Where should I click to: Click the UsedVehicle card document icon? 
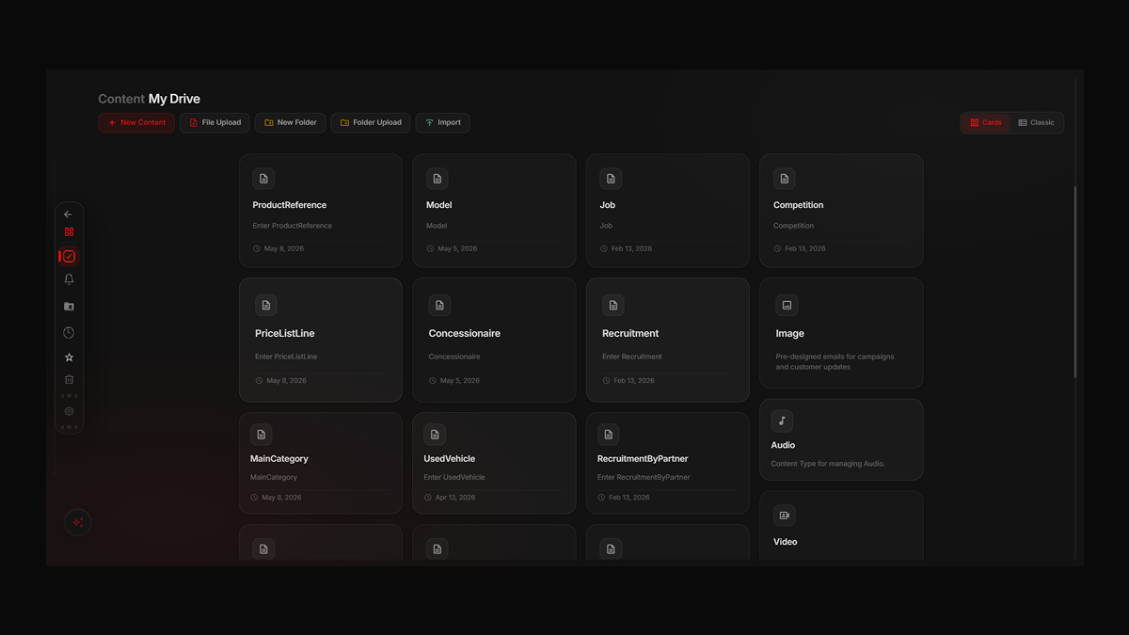(435, 435)
